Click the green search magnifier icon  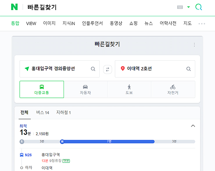click(x=199, y=7)
